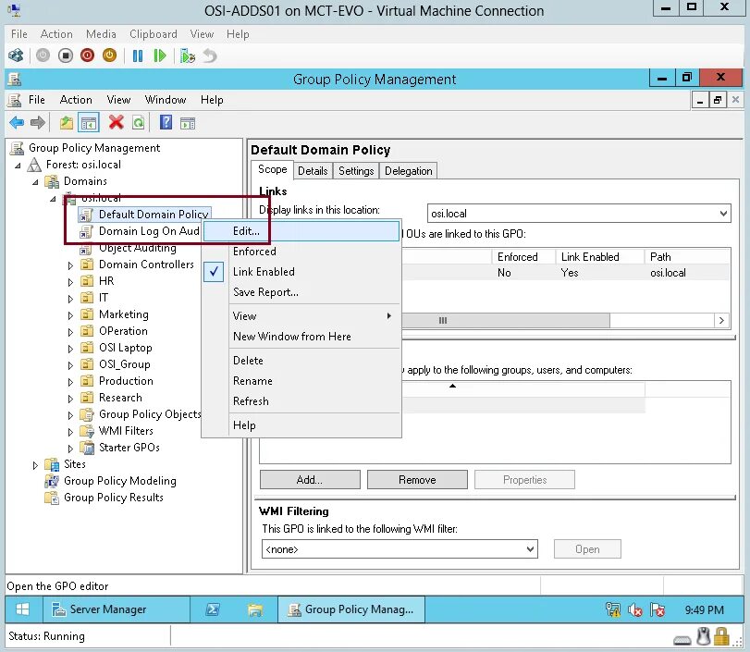Pause the virtual machine with the Pause icon
This screenshot has width=750, height=652.
tap(138, 56)
